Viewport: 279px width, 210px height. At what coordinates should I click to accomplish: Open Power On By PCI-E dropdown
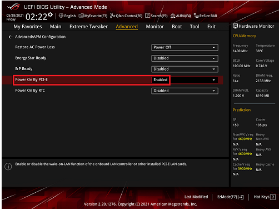[x=185, y=80]
